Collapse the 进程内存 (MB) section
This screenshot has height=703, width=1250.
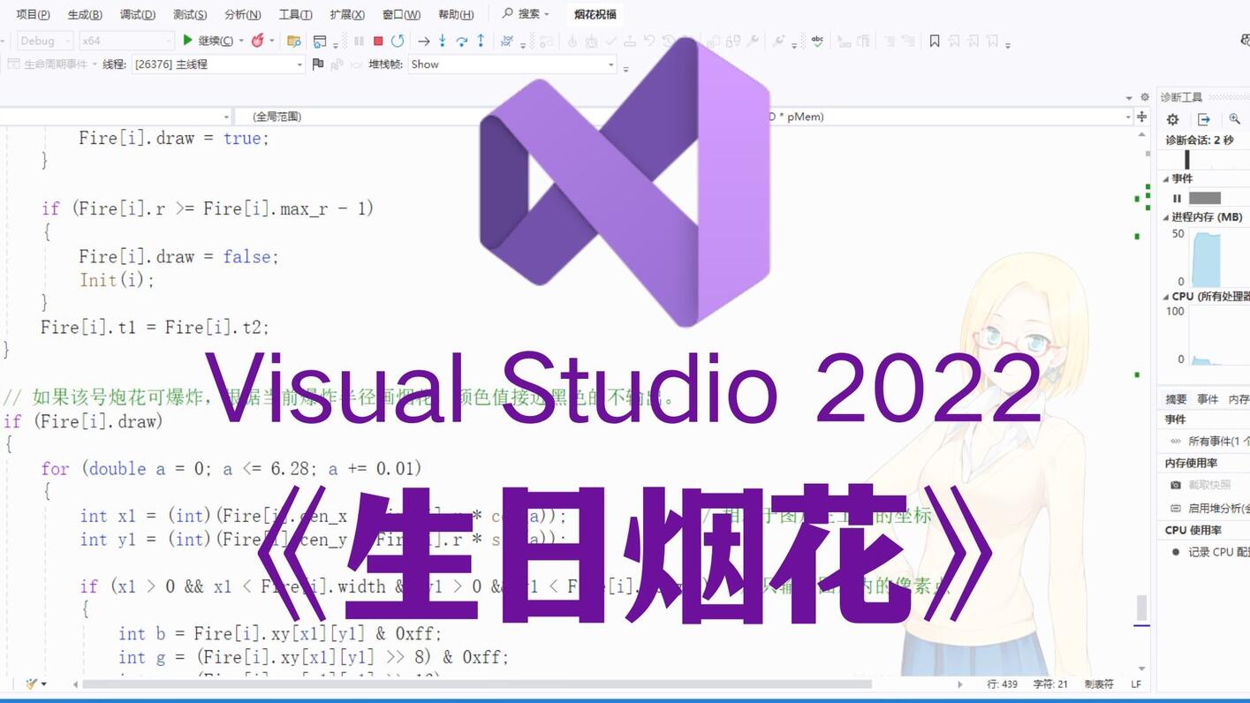[x=1165, y=217]
